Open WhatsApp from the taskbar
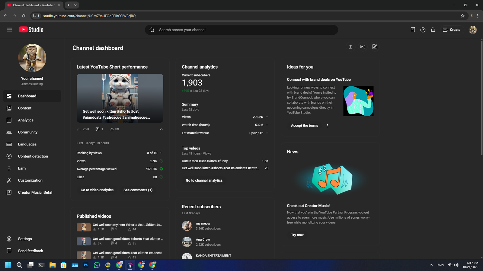 point(97,265)
